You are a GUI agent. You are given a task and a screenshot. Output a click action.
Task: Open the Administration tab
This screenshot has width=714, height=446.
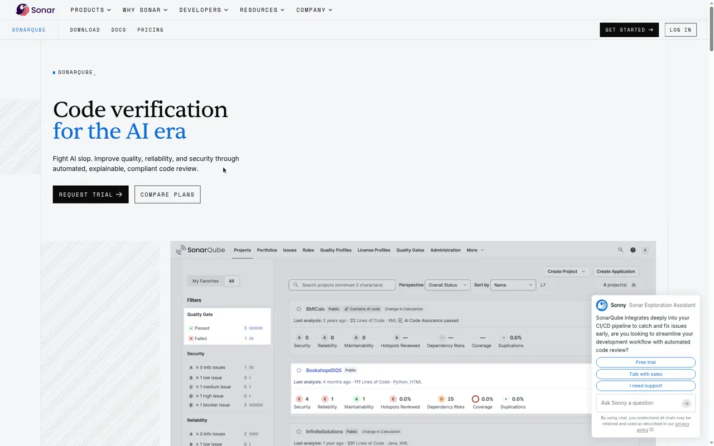point(445,250)
